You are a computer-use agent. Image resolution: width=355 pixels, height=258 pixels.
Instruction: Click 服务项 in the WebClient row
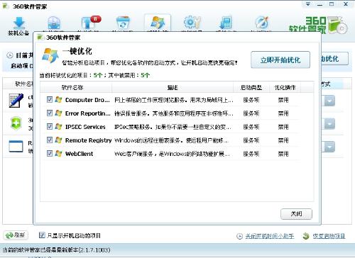[x=251, y=154]
